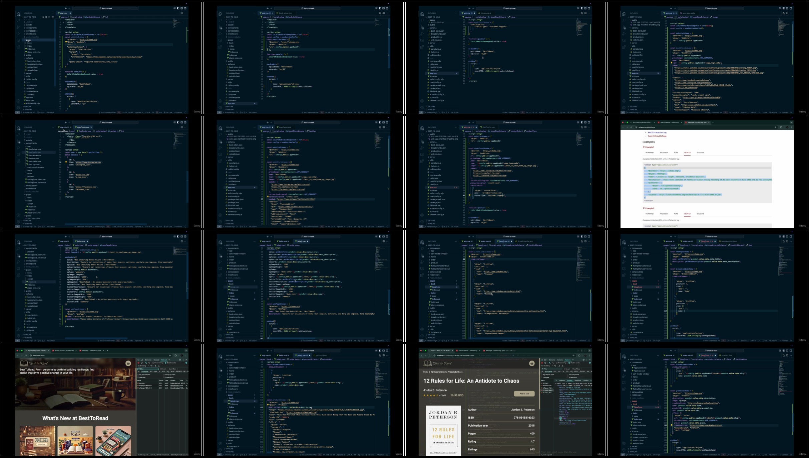Select the Structure tab under Example 2
The height and width of the screenshot is (458, 809).
pyautogui.click(x=700, y=213)
